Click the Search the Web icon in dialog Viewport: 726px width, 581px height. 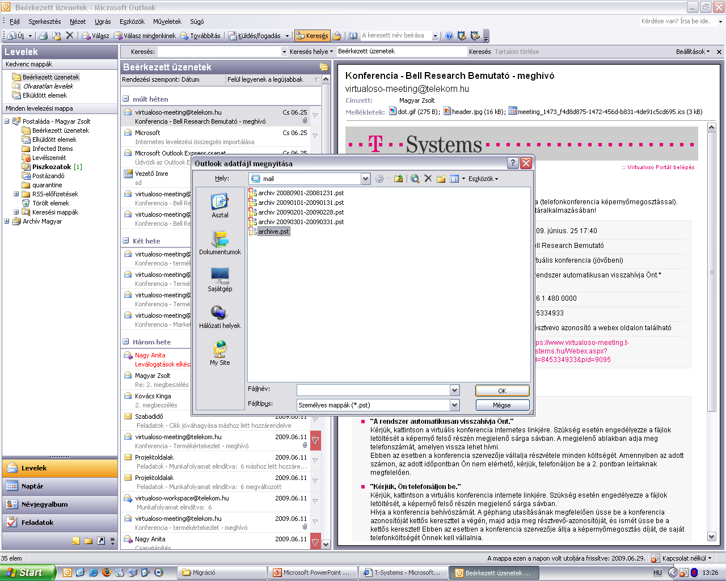(x=415, y=179)
